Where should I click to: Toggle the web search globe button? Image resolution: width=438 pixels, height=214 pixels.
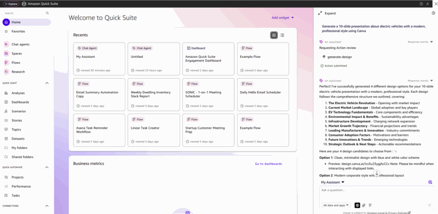click(x=358, y=205)
